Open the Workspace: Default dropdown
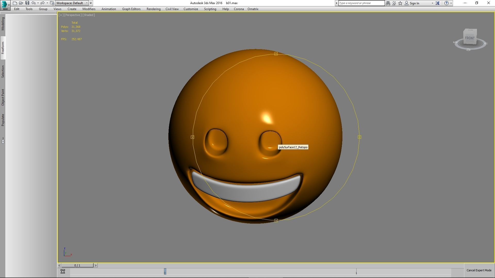 pos(72,3)
